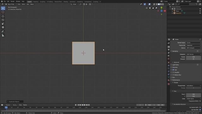202x114 pixels.
Task: Select the Move tool
Action: (3, 16)
